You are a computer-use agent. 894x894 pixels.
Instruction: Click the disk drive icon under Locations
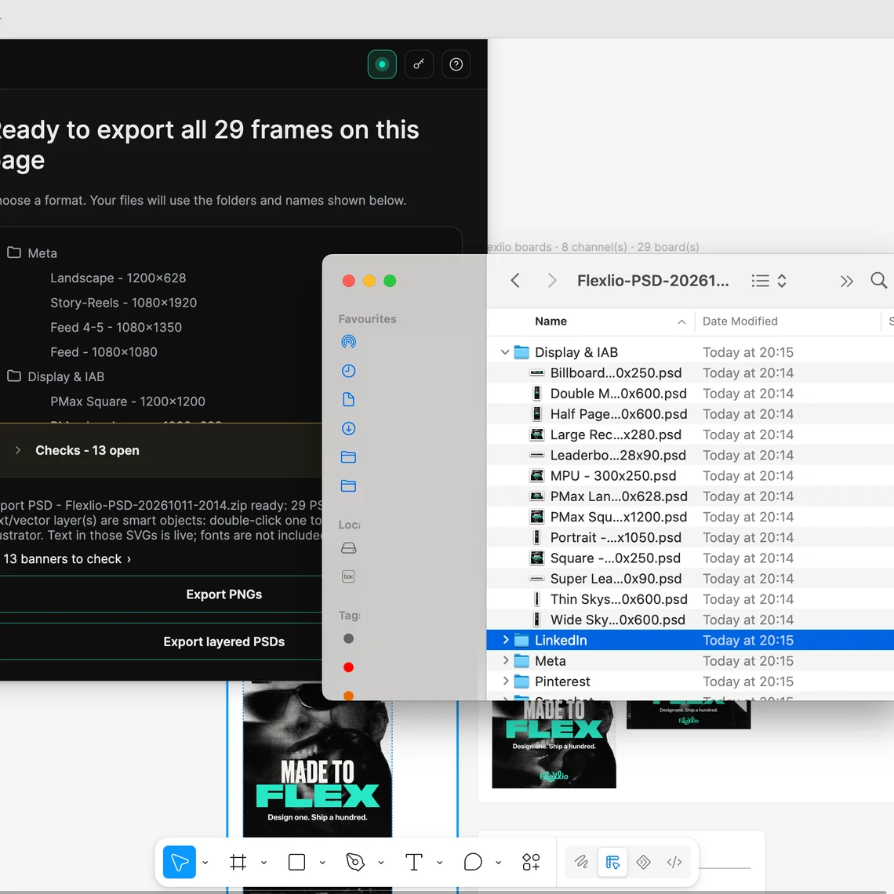[348, 548]
